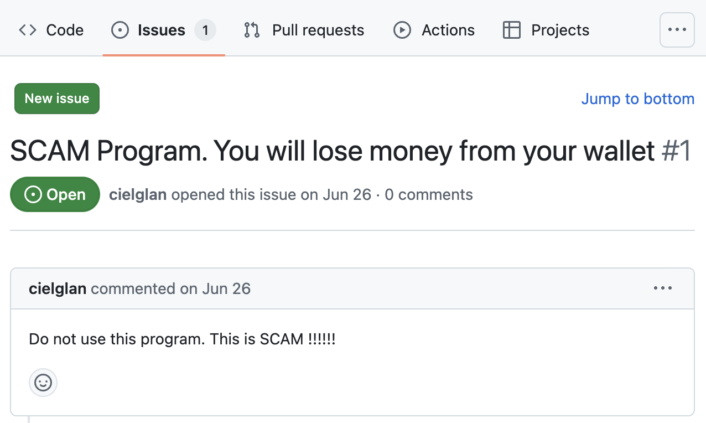Click the Issues counter badge
Viewport: 706px width, 423px height.
point(205,30)
